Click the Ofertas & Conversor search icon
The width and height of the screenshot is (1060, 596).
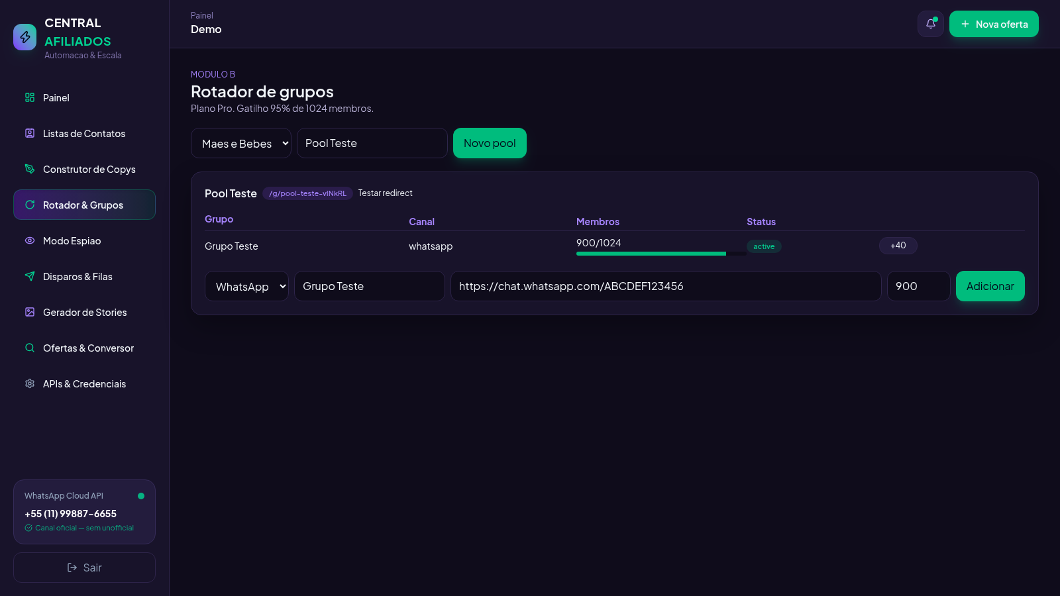tap(30, 348)
